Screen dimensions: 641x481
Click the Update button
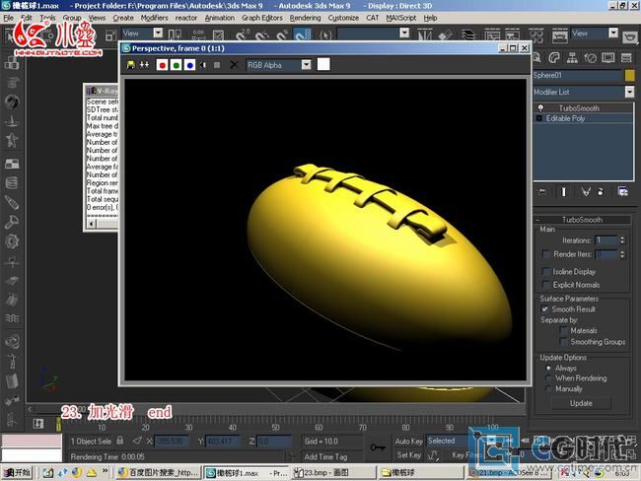[581, 403]
